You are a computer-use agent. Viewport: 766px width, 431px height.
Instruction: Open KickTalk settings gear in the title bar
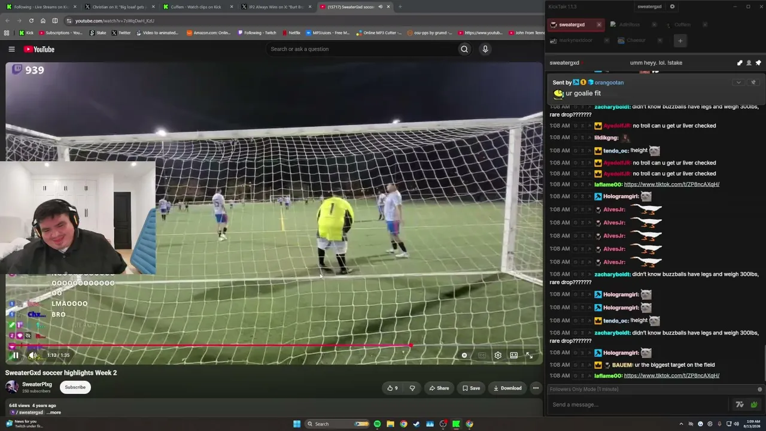[672, 7]
